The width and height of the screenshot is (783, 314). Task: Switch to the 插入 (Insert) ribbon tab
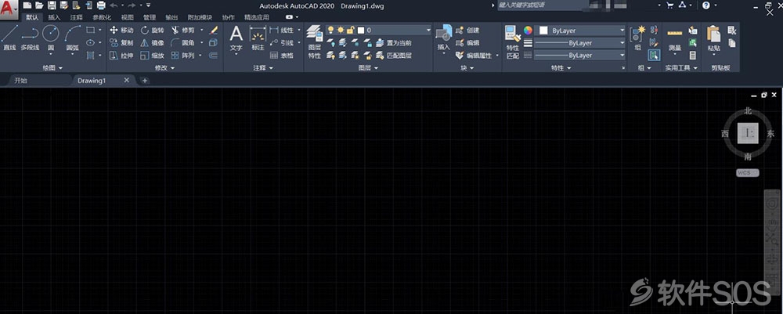click(54, 17)
